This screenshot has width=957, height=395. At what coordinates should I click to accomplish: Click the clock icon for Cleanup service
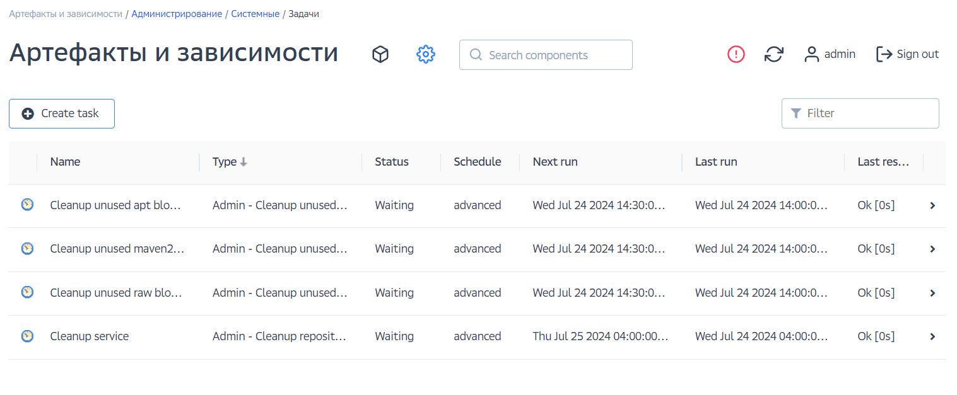click(x=27, y=336)
